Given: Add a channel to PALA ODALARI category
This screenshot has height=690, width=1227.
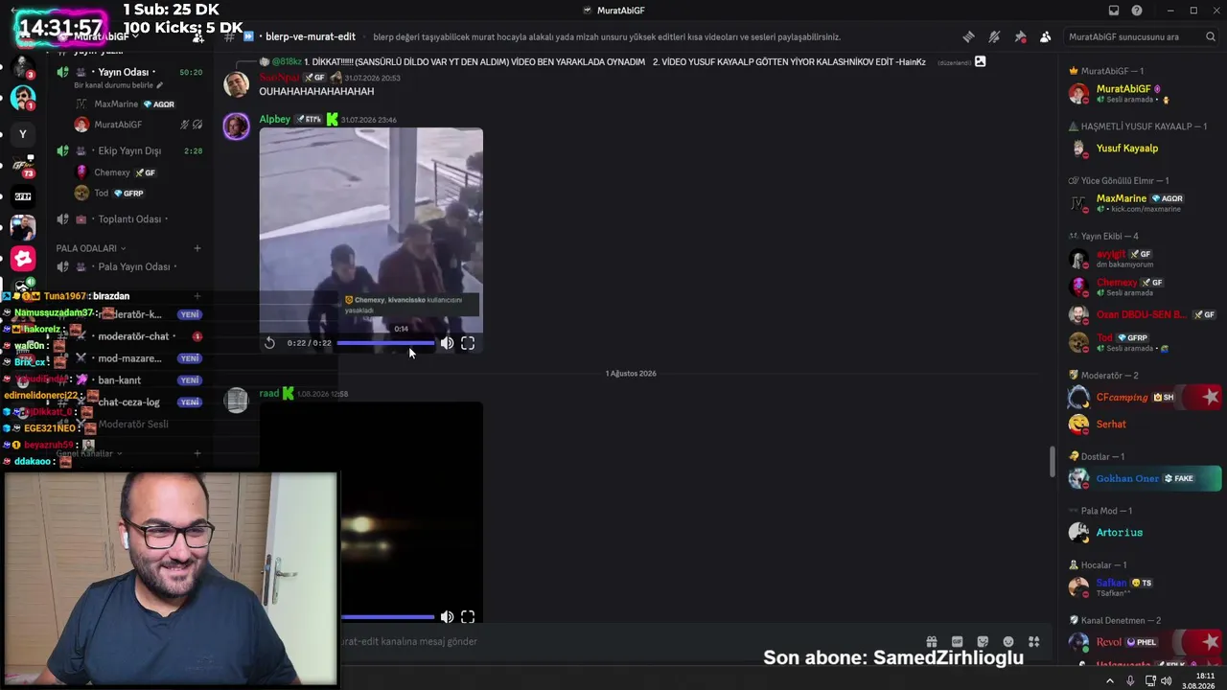Looking at the screenshot, I should [197, 248].
